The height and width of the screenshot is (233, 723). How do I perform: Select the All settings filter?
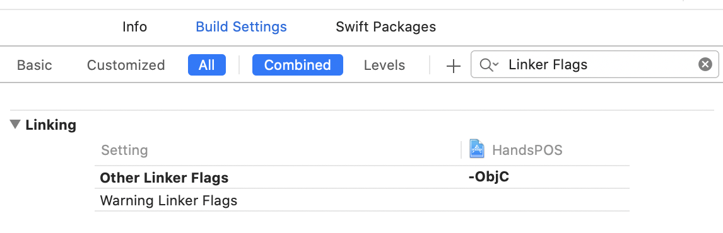click(x=206, y=65)
